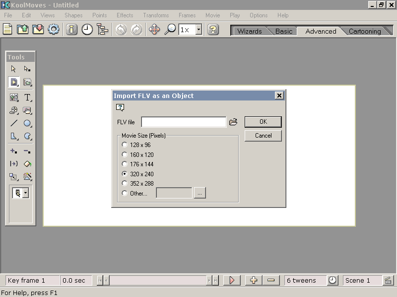
Task: Click the stacked frames tool icon
Action: click(27, 82)
